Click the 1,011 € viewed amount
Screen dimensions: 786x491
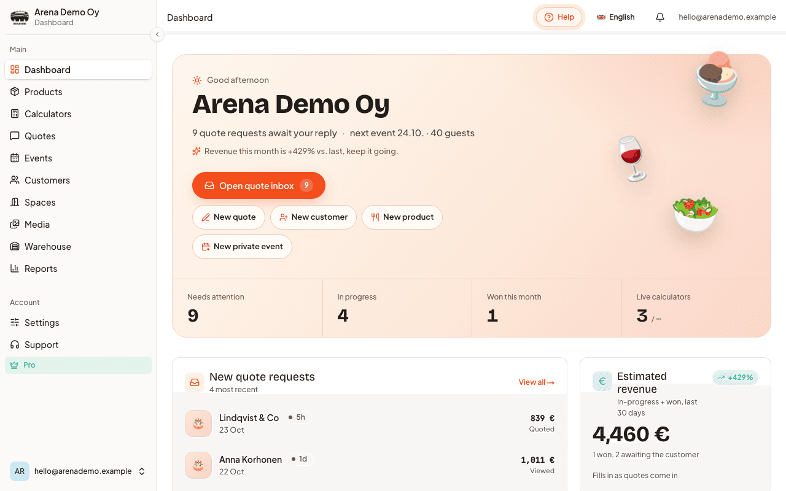coord(538,460)
